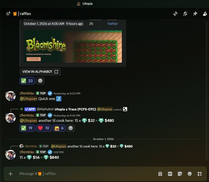The height and width of the screenshot is (182, 209).
Task: Open the apps launcher icon
Action: (199, 174)
